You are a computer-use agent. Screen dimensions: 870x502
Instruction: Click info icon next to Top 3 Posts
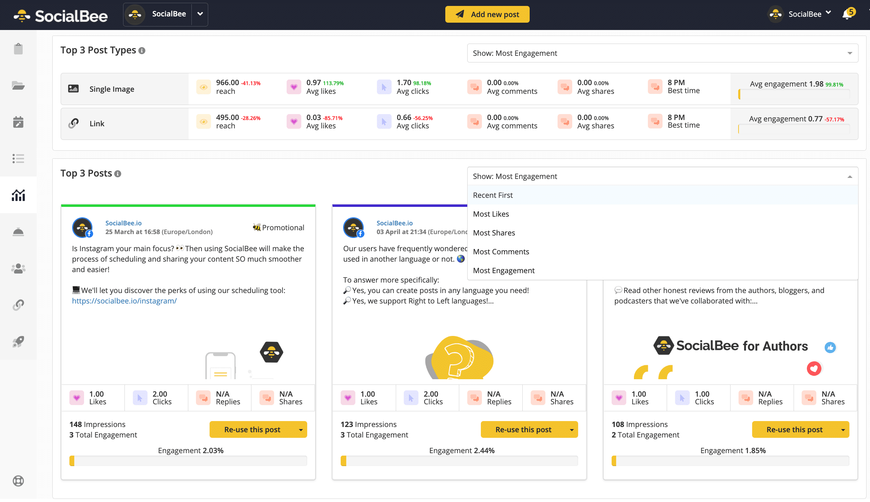point(118,174)
